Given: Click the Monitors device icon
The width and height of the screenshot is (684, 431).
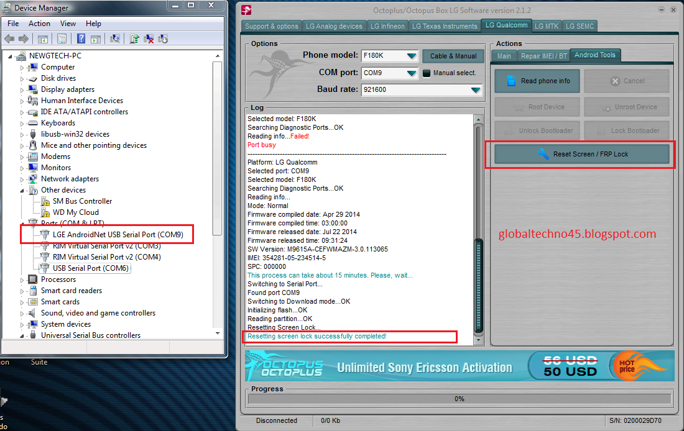Looking at the screenshot, I should tap(33, 167).
